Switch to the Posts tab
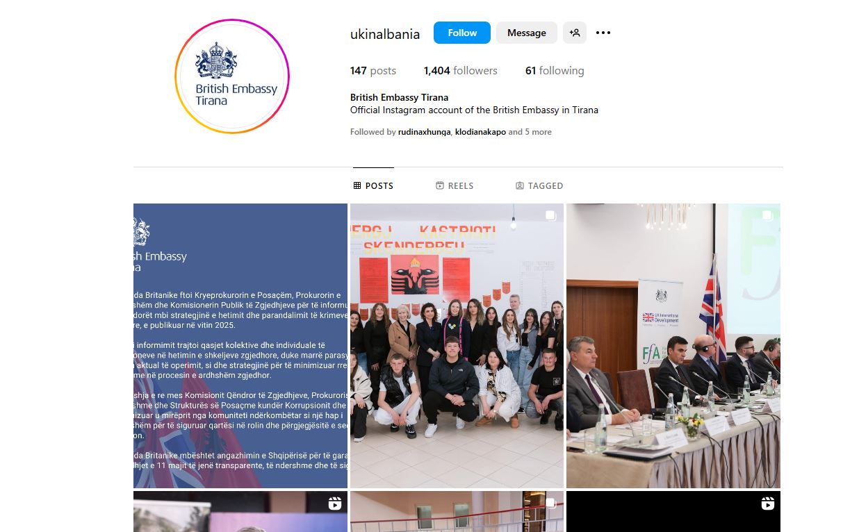 click(373, 185)
